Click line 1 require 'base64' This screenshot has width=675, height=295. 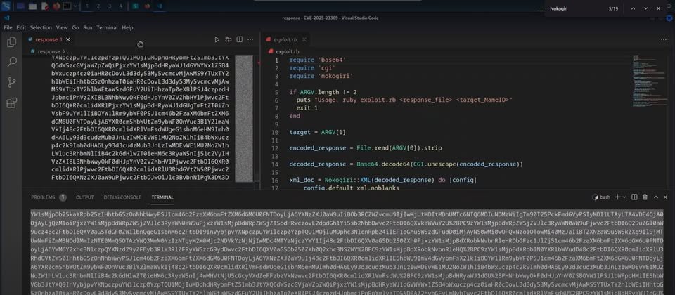(318, 60)
